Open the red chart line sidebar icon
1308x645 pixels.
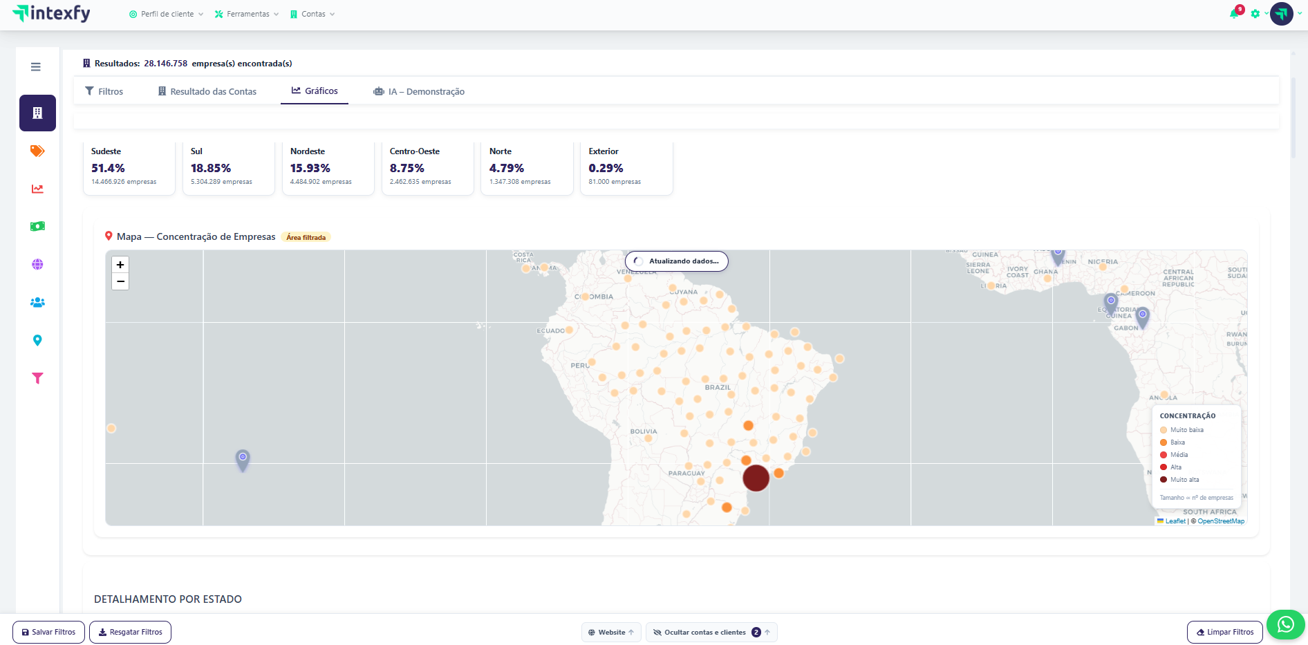click(x=37, y=189)
